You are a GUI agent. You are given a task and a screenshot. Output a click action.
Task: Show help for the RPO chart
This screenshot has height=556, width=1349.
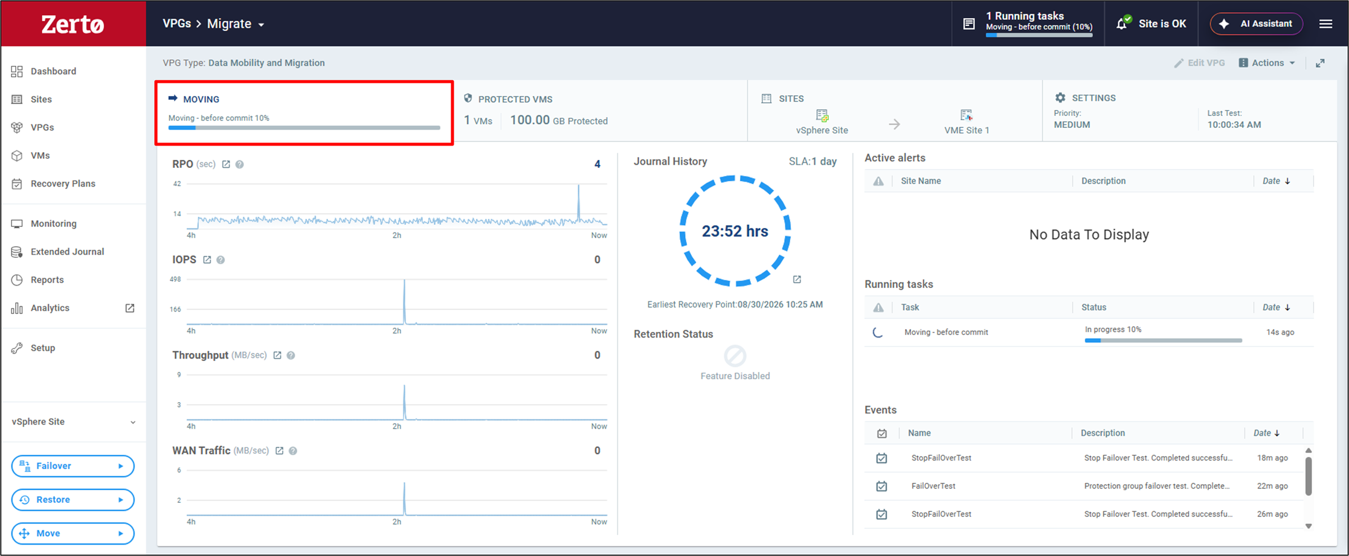[240, 164]
